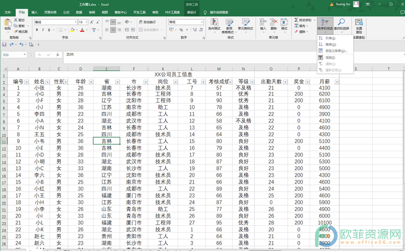Screen dimensions: 405x251
Task: Select column header E
Action: point(106,69)
